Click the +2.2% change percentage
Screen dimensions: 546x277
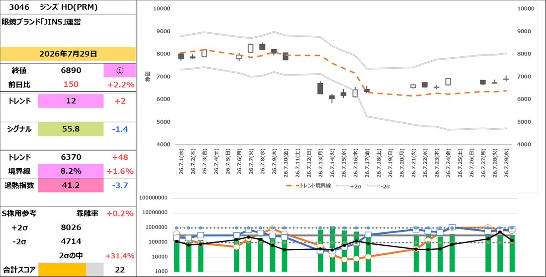121,84
